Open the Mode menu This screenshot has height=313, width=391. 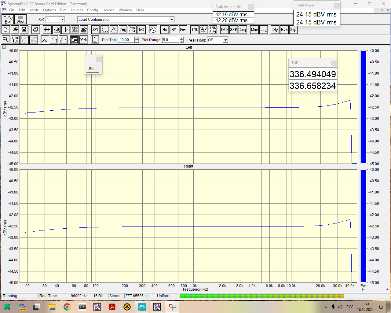pos(34,10)
